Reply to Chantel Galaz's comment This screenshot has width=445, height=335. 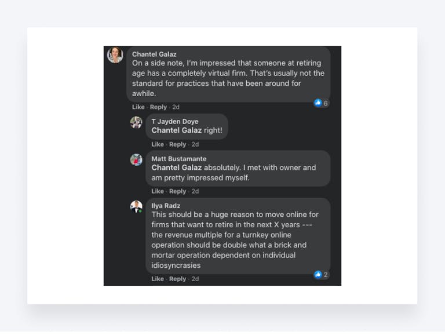point(158,107)
